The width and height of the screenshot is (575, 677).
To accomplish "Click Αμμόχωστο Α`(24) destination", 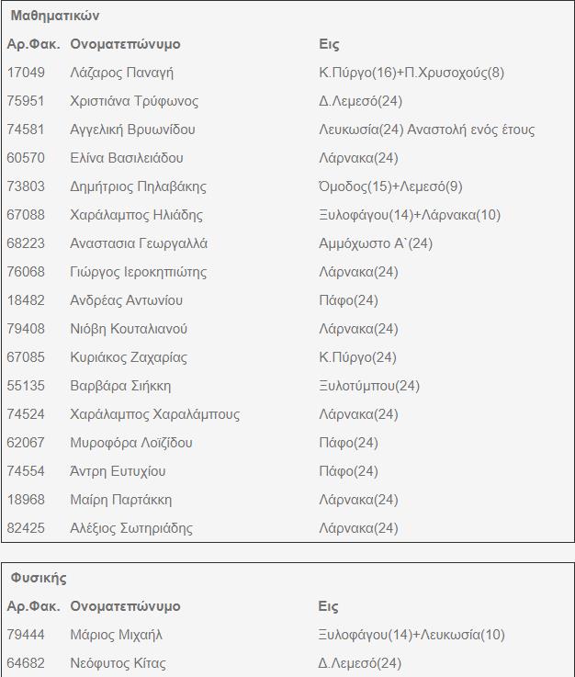I will 376,243.
